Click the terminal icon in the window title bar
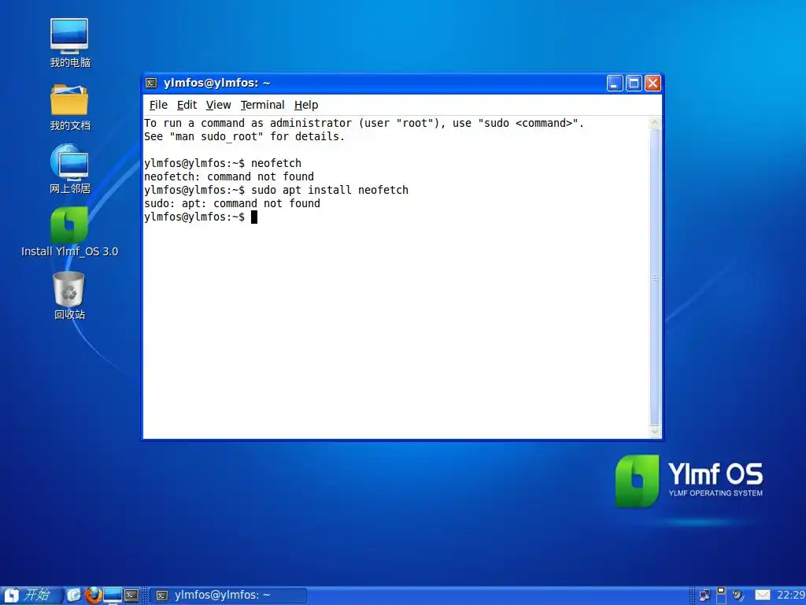 point(151,83)
